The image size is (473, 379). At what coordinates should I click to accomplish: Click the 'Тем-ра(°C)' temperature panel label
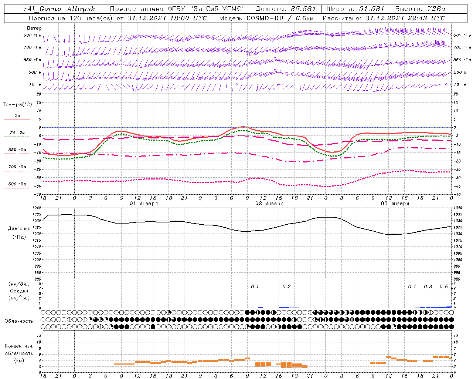point(17,105)
